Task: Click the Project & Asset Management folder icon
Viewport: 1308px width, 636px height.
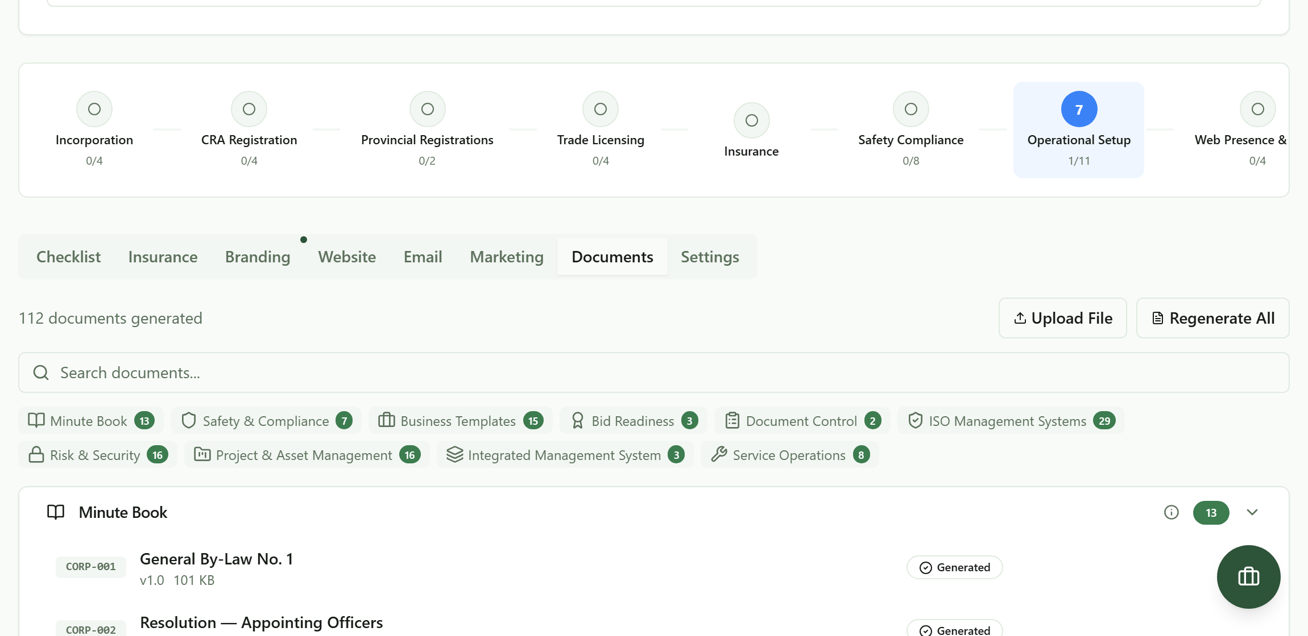Action: coord(202,454)
